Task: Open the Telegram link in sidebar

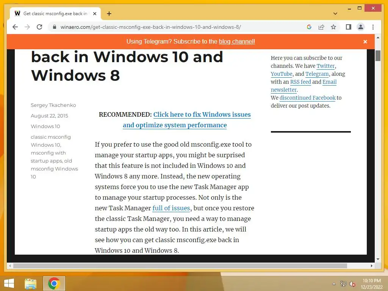Action: pos(317,74)
